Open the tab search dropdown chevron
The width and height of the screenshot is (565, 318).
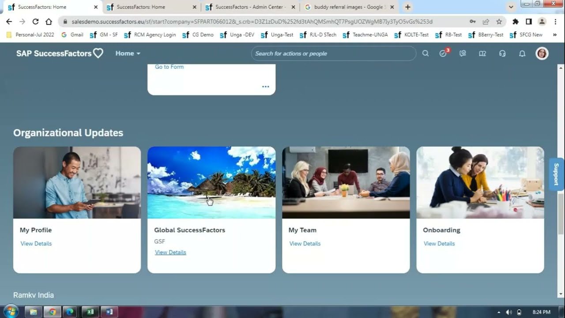[x=511, y=7]
